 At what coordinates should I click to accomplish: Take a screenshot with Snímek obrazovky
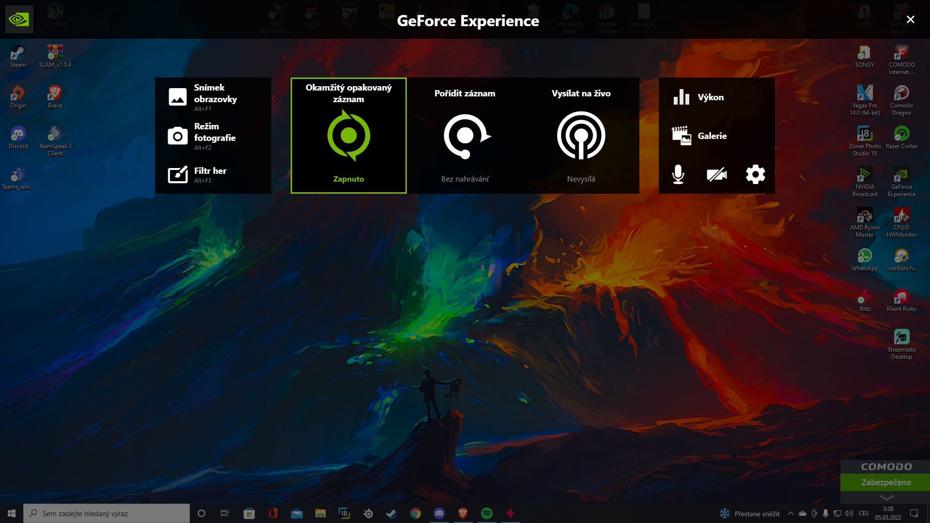[213, 97]
